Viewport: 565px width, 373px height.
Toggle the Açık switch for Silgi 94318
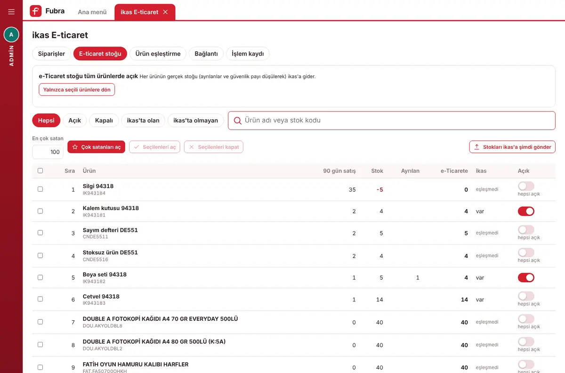(x=526, y=186)
